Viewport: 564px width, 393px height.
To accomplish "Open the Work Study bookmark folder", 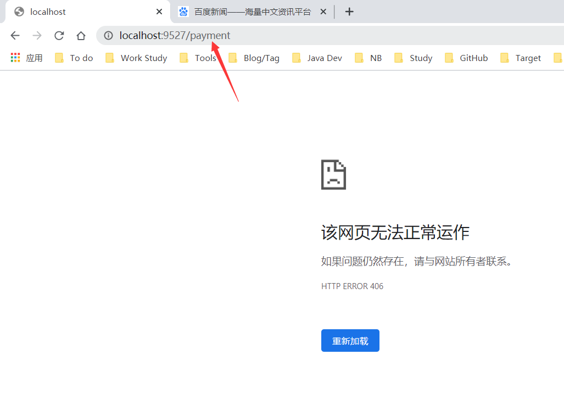I will (136, 58).
